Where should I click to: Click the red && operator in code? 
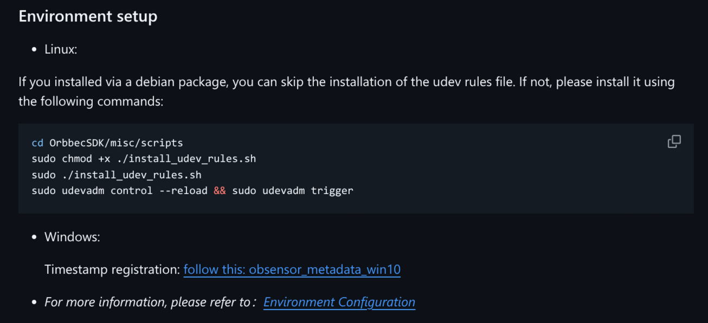click(220, 191)
